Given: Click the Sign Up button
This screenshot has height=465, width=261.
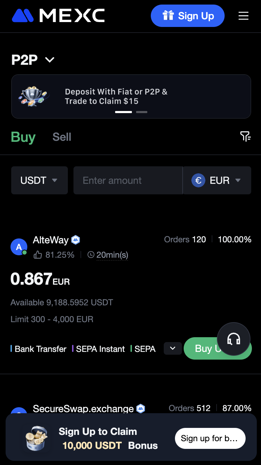Looking at the screenshot, I should (188, 16).
